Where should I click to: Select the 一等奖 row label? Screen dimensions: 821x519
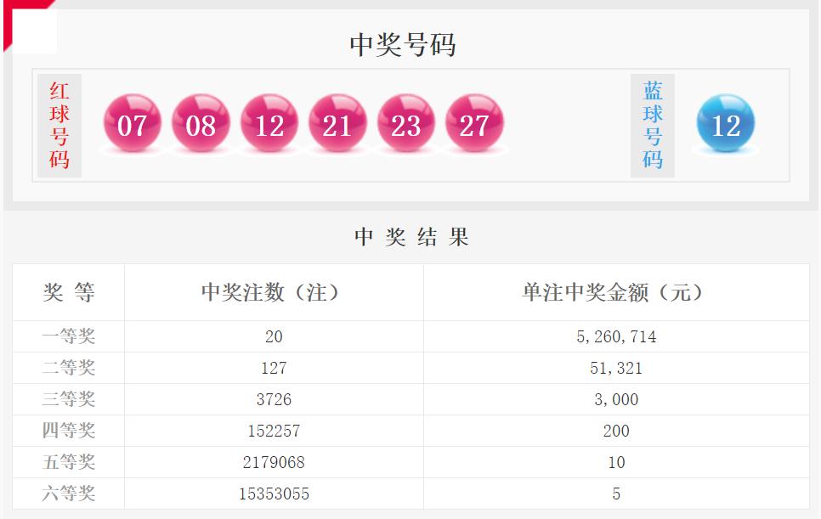point(69,336)
